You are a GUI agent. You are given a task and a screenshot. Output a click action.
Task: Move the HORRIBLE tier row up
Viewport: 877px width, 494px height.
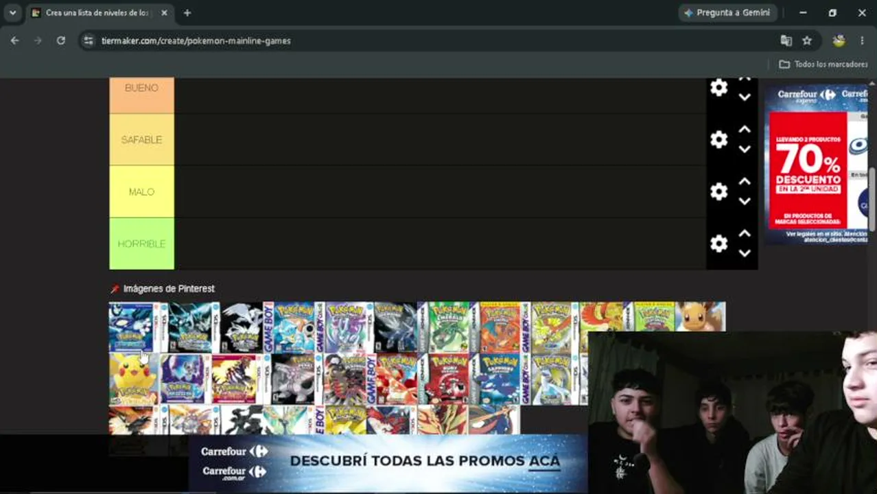pos(745,234)
